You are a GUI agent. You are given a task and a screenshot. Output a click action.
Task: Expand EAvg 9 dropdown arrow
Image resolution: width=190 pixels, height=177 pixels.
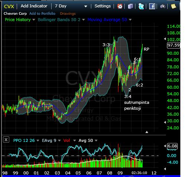[59, 140]
